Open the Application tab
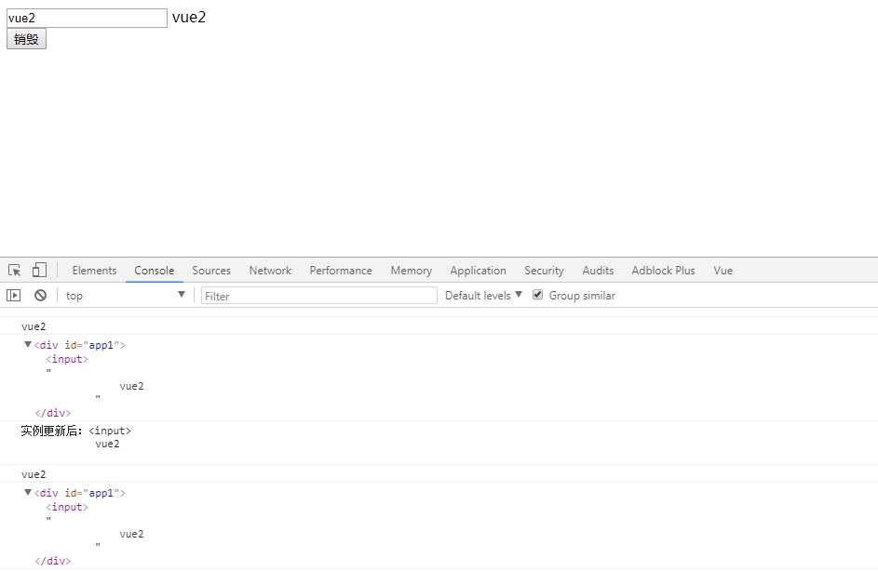The height and width of the screenshot is (571, 878). tap(478, 271)
